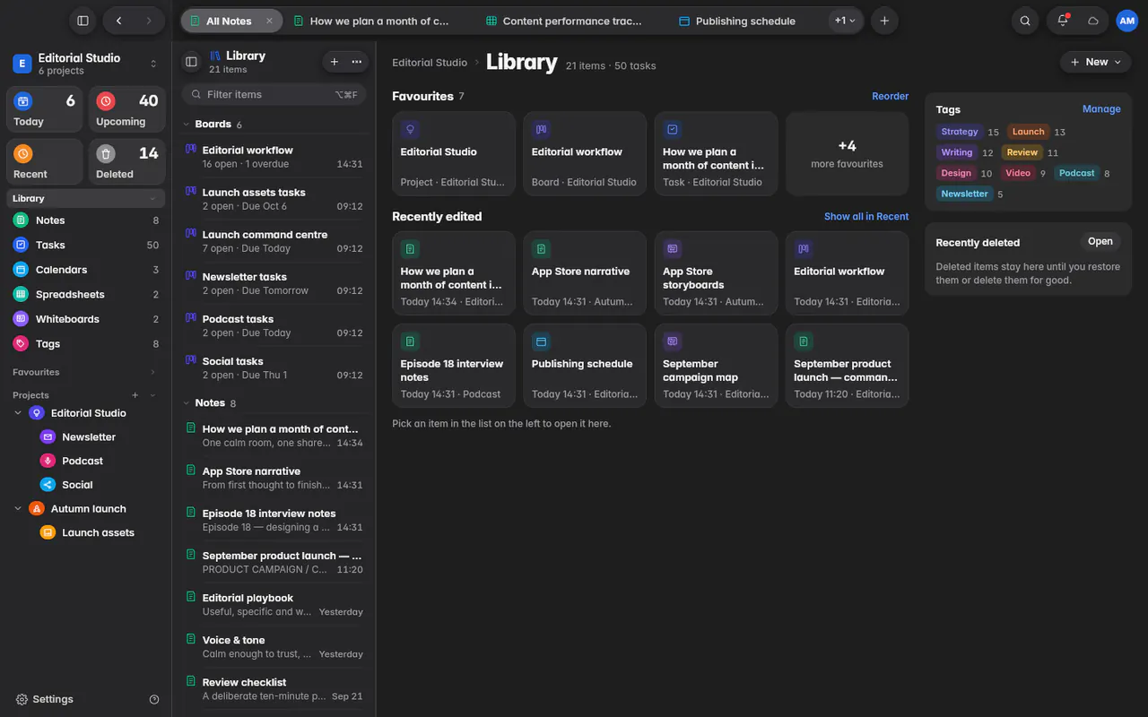Open Whiteboards in the sidebar
Viewport: 1148px width, 717px height.
[86, 319]
